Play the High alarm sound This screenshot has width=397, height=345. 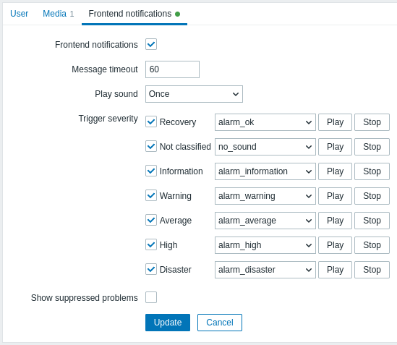335,245
